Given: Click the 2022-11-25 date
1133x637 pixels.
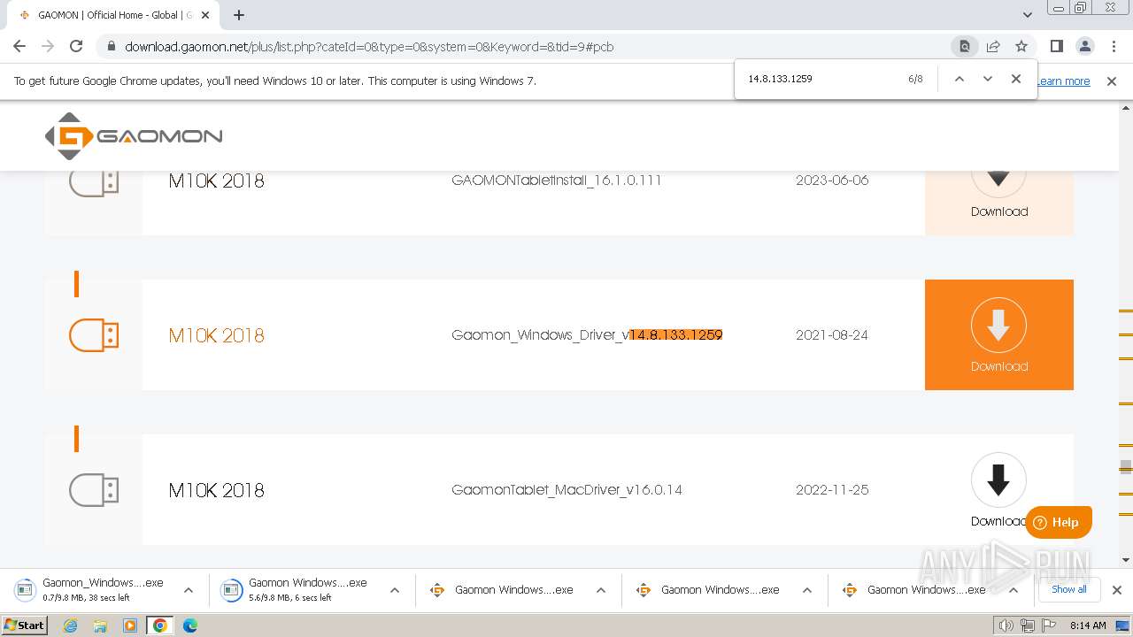Looking at the screenshot, I should pyautogui.click(x=832, y=490).
